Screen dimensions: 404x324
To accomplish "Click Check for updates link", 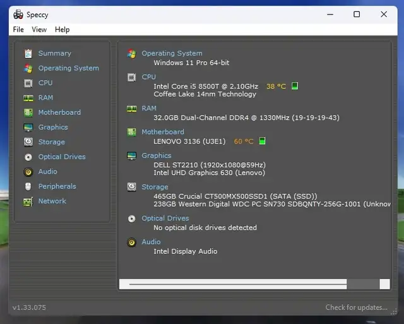I will point(356,308).
